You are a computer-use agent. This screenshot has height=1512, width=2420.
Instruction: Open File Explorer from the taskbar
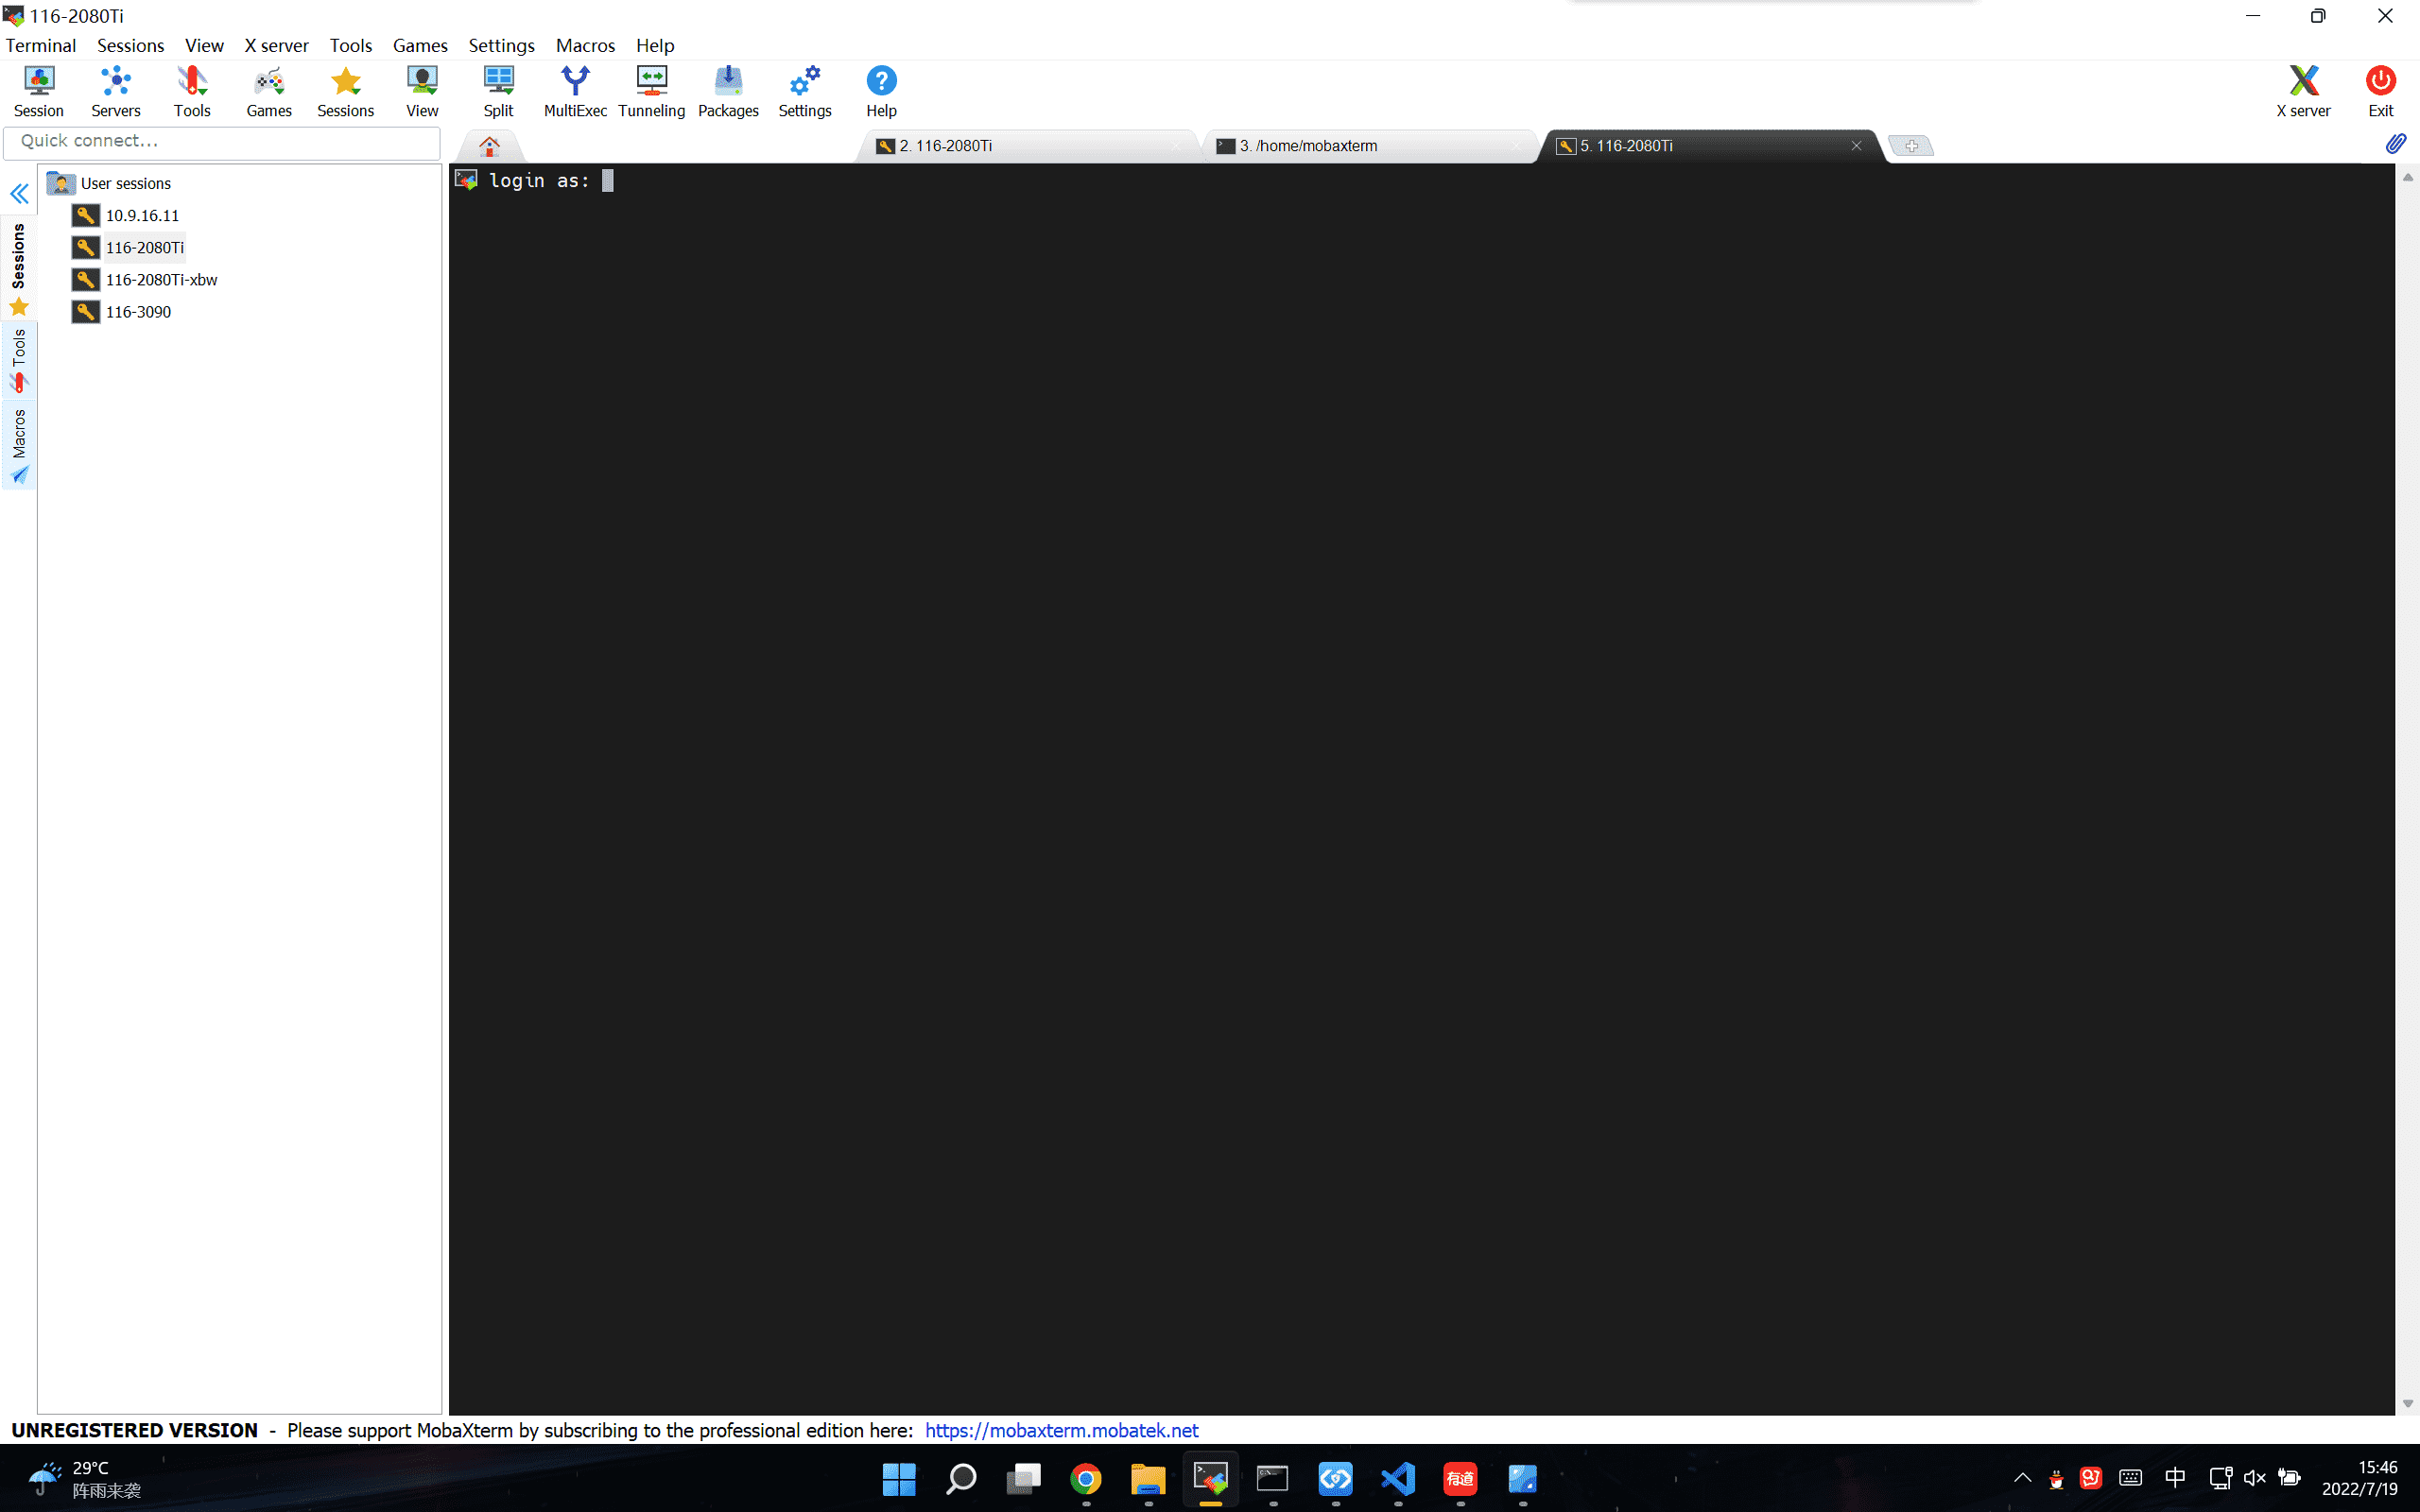(x=1148, y=1478)
